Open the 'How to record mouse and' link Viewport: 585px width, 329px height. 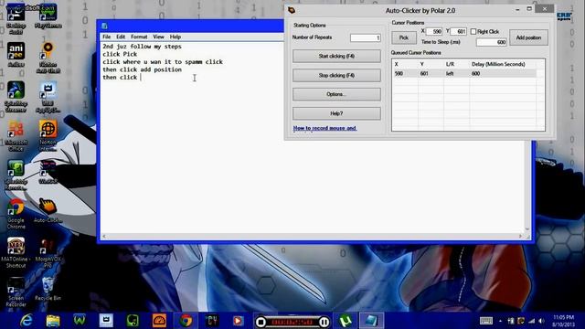point(324,128)
